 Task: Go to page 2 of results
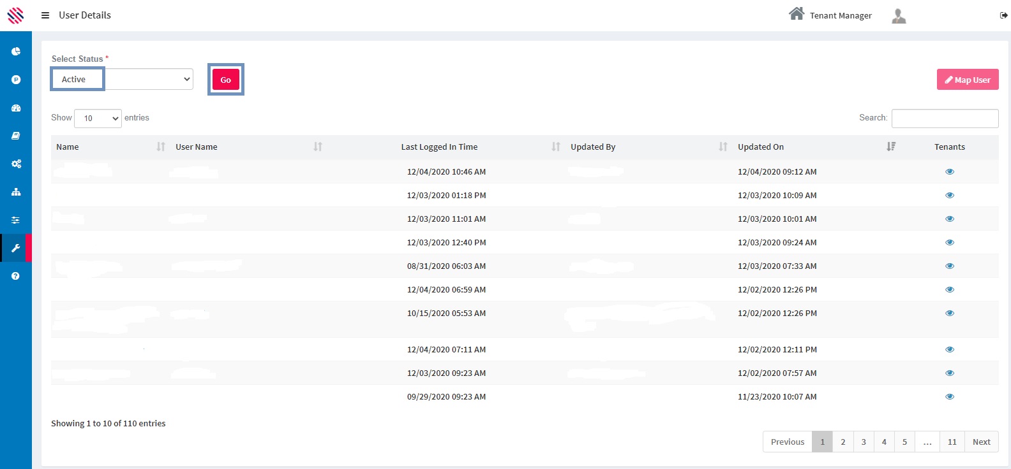[843, 442]
